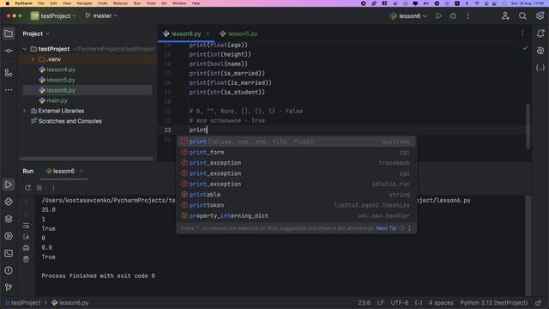Toggle scroll to end in console
The image size is (549, 309).
pyautogui.click(x=26, y=237)
